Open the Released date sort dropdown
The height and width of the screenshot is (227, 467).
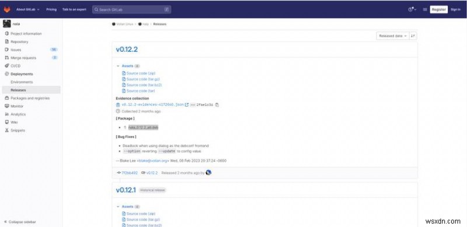point(392,36)
